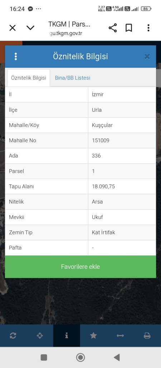Close the Öznitelik Bilgisi panel
The height and width of the screenshot is (368, 161).
click(147, 56)
